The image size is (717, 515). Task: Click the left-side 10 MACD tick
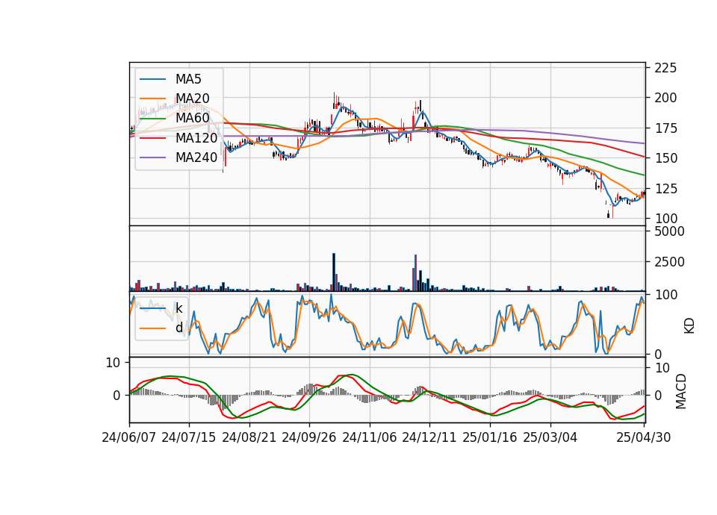pyautogui.click(x=113, y=363)
